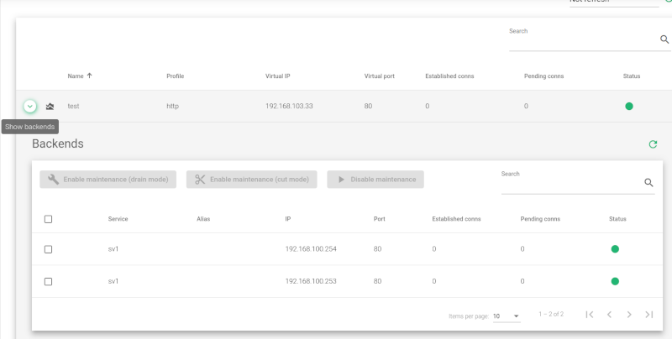The height and width of the screenshot is (339, 672).
Task: Click the Virtual IP column header
Action: (278, 76)
